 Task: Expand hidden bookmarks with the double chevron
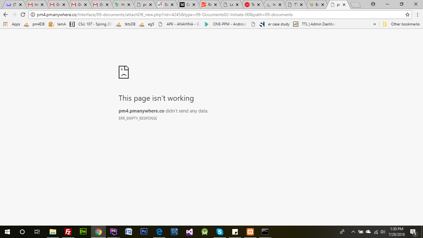click(374, 24)
